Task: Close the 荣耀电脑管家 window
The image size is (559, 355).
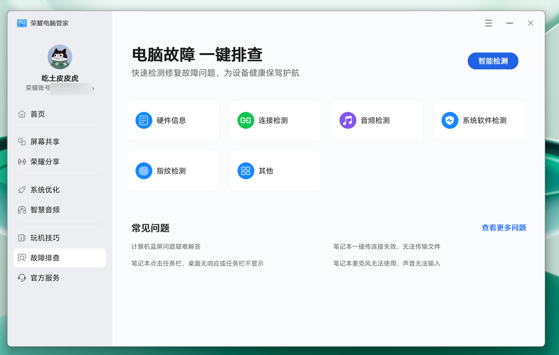Action: (531, 23)
